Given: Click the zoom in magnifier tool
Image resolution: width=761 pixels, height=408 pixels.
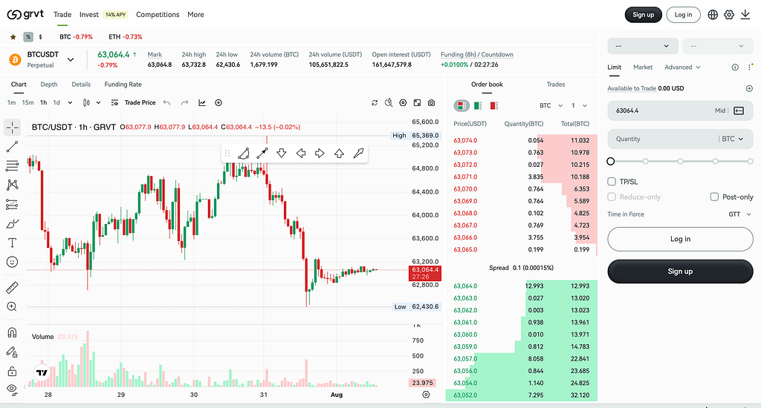Looking at the screenshot, I should click(12, 306).
